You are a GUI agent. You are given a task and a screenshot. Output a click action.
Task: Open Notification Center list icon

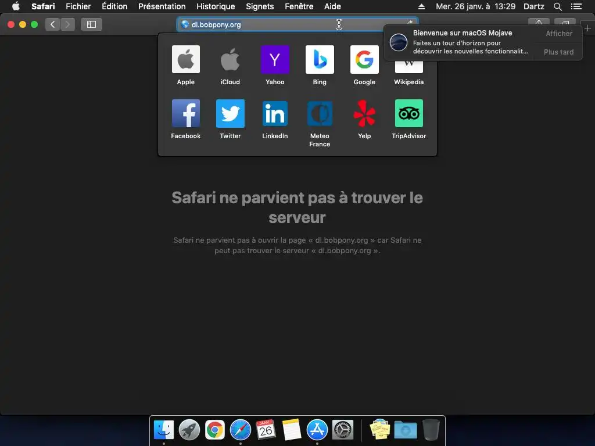pyautogui.click(x=576, y=6)
